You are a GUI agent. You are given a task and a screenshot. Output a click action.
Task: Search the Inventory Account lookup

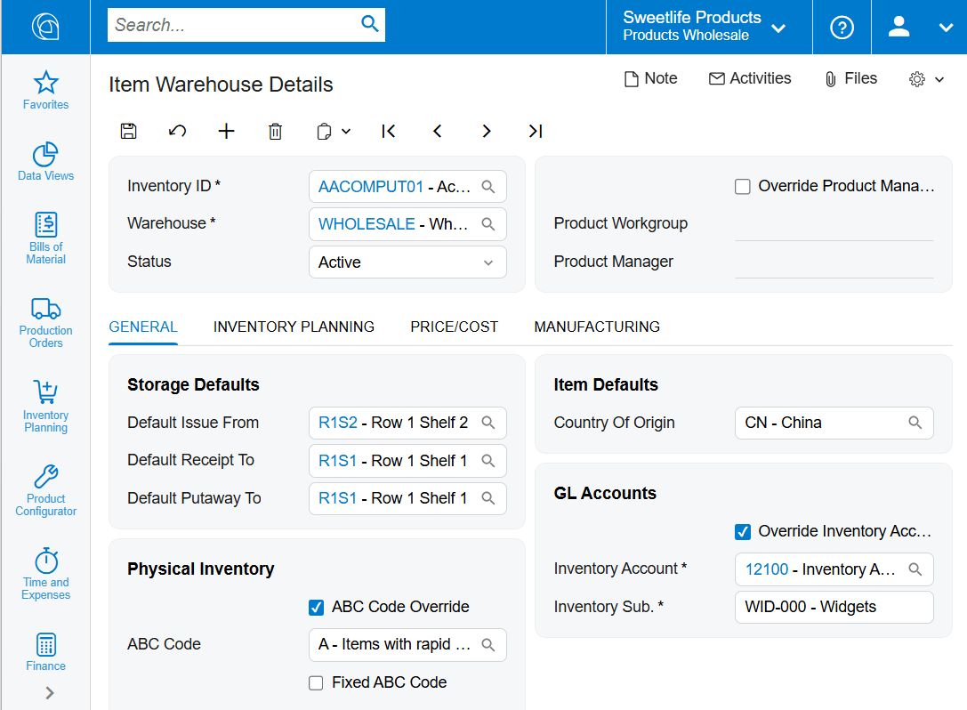pos(915,569)
